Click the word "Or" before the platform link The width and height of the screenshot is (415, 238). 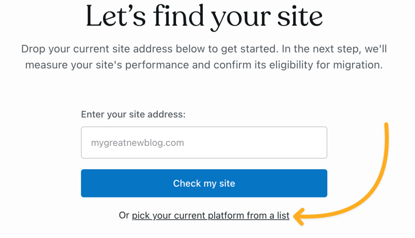tap(124, 216)
